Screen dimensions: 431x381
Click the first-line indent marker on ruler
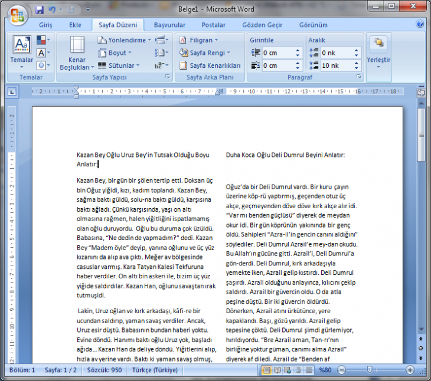76,88
